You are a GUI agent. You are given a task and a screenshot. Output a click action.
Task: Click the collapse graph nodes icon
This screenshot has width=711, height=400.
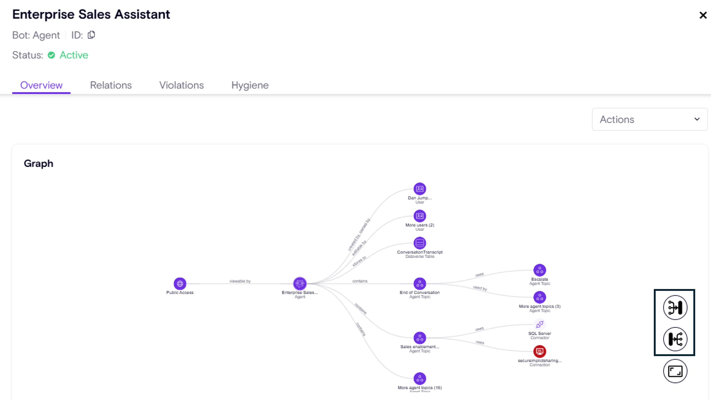click(675, 307)
